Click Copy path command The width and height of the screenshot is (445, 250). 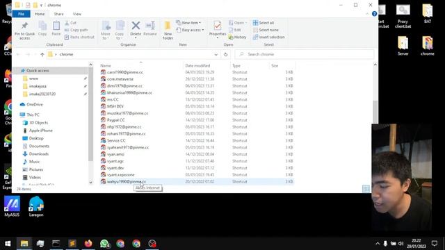(76, 30)
